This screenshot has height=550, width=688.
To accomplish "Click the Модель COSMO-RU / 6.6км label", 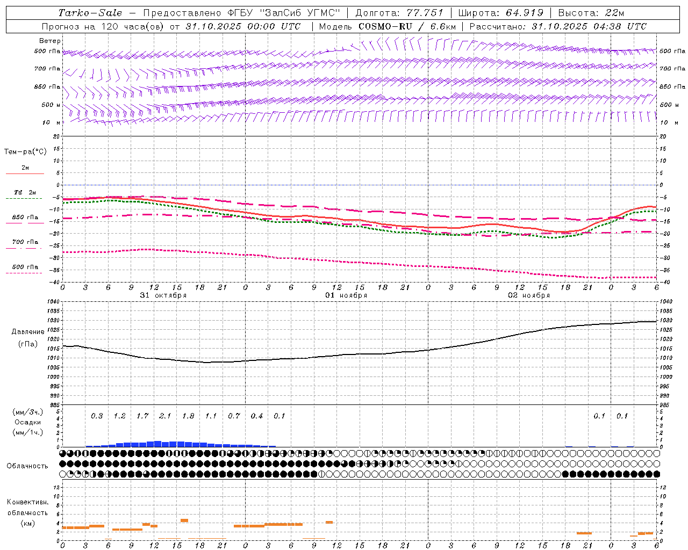I will (x=387, y=26).
